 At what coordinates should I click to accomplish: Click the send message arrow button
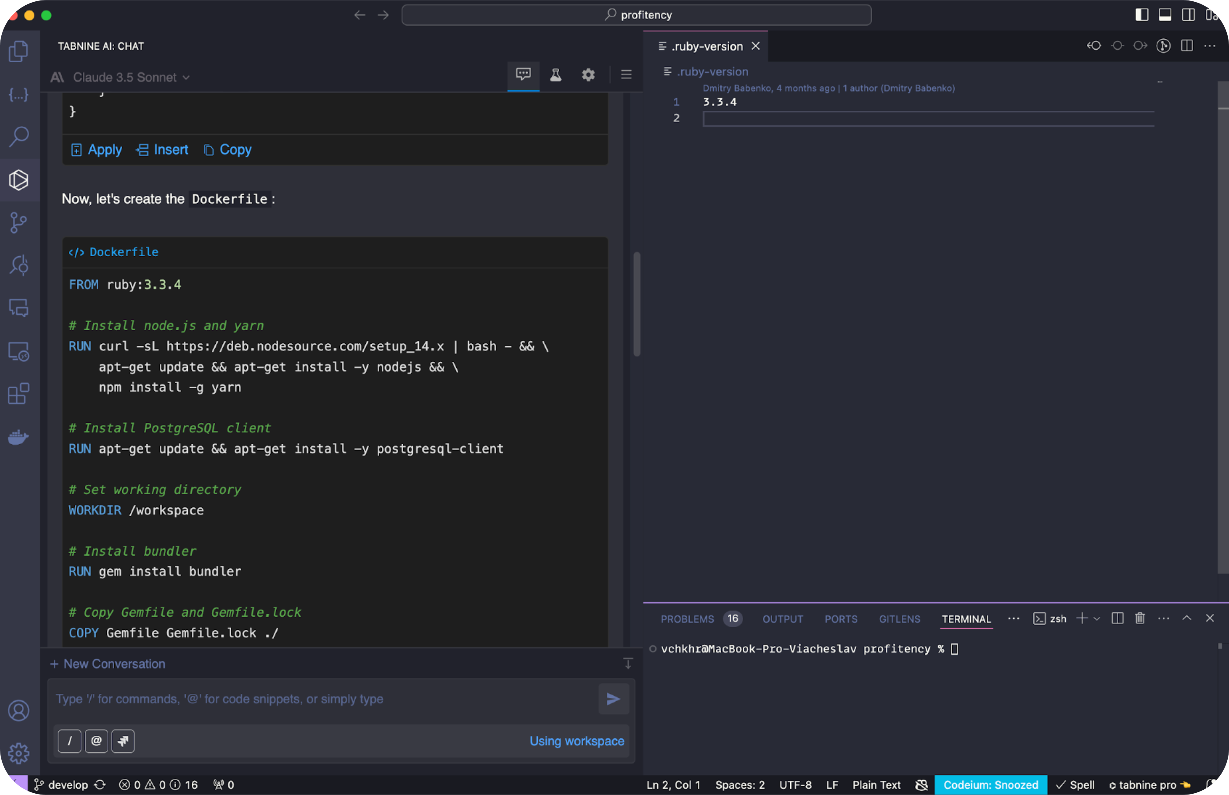pyautogui.click(x=613, y=699)
